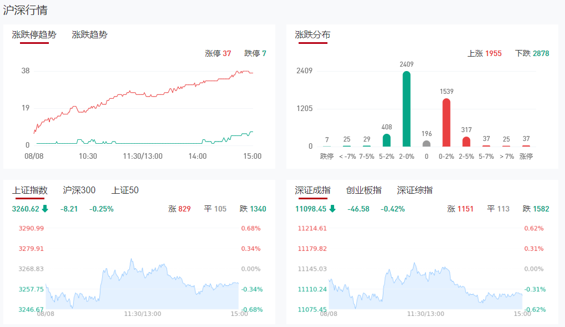This screenshot has width=565, height=327.
Task: Switch to the 涨跌趋势 tab
Action: coord(89,35)
